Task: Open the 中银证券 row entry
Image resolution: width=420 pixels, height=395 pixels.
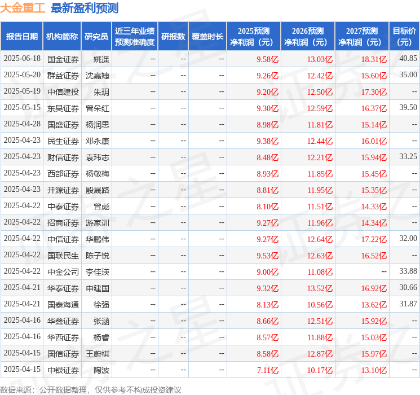Action: pyautogui.click(x=63, y=370)
